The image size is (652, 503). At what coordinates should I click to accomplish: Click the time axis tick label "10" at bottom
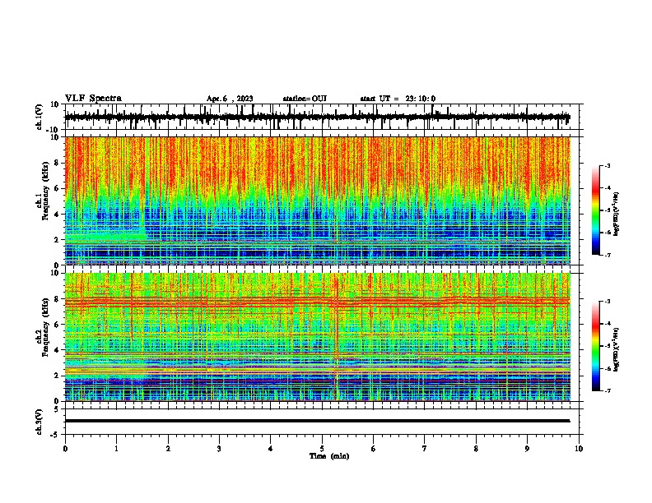tap(579, 449)
